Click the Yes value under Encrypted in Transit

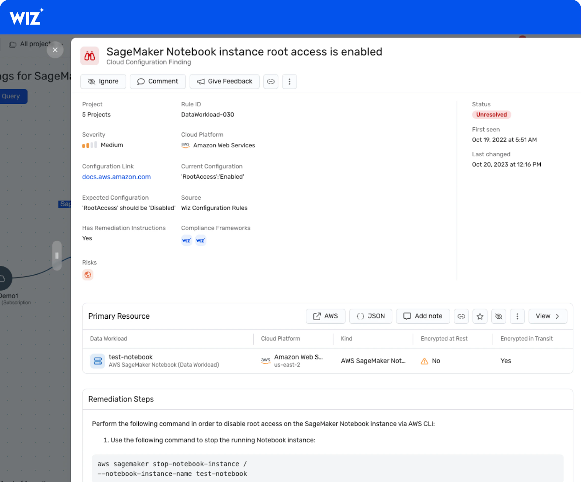click(x=506, y=361)
